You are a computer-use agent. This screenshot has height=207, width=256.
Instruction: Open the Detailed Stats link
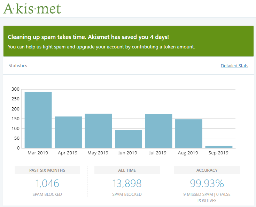(234, 66)
